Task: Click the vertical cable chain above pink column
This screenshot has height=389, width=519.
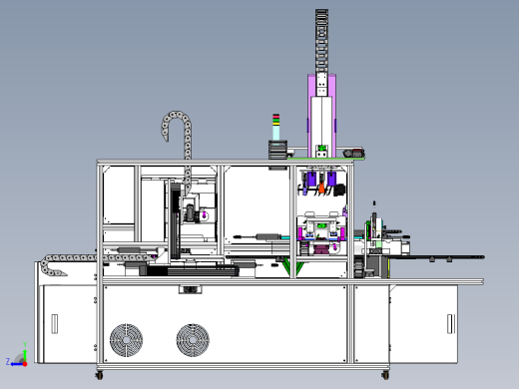Action: click(321, 41)
